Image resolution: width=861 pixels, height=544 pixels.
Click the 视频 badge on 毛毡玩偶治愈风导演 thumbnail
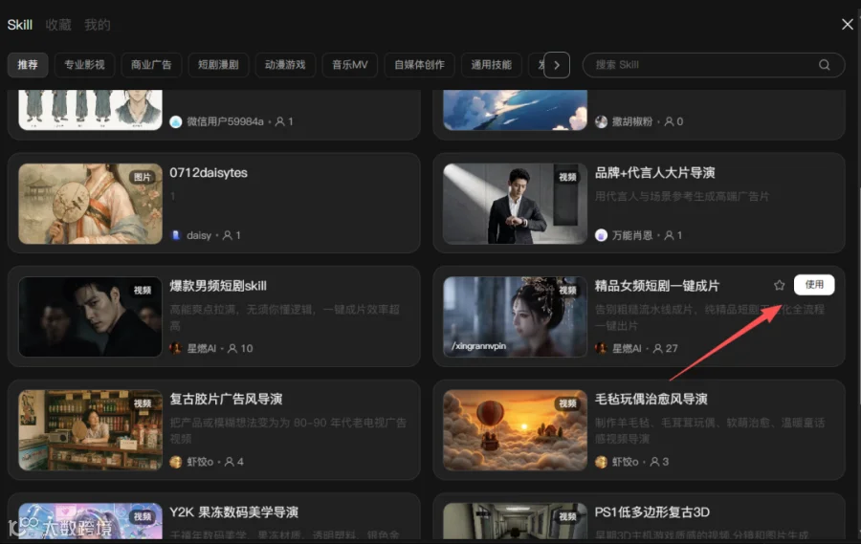click(567, 403)
